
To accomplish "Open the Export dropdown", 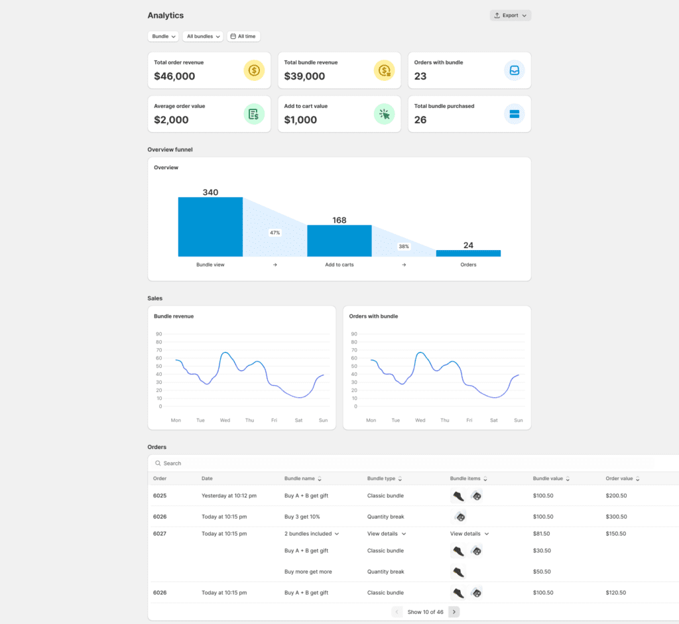I will (x=510, y=15).
